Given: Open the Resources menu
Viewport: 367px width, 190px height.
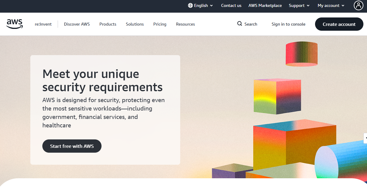Looking at the screenshot, I should pos(185,24).
